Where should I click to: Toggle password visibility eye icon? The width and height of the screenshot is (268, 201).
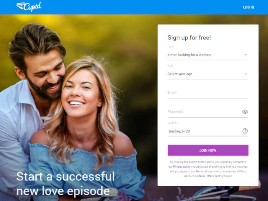245,112
